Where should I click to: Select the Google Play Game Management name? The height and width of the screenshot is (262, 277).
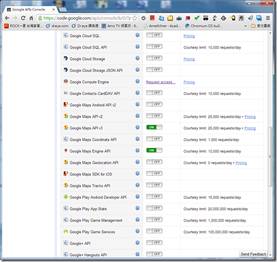click(96, 221)
